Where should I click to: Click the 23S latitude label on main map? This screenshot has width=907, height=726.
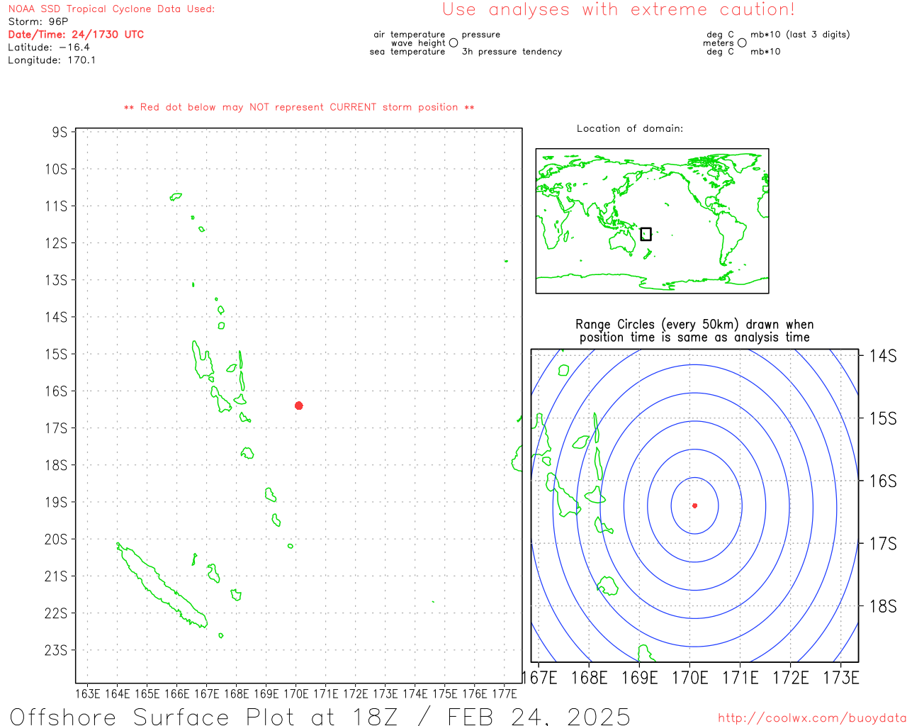click(56, 650)
